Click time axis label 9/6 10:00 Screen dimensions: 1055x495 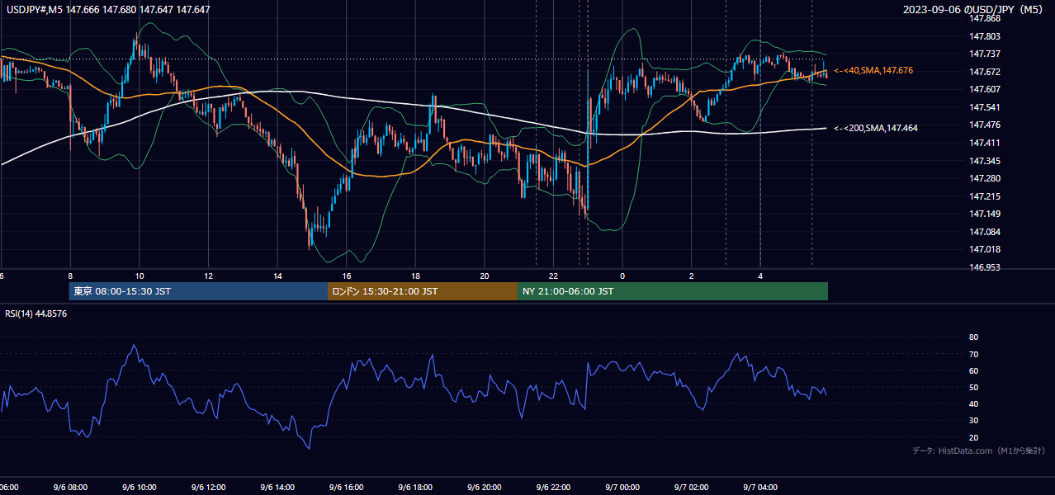click(x=139, y=488)
